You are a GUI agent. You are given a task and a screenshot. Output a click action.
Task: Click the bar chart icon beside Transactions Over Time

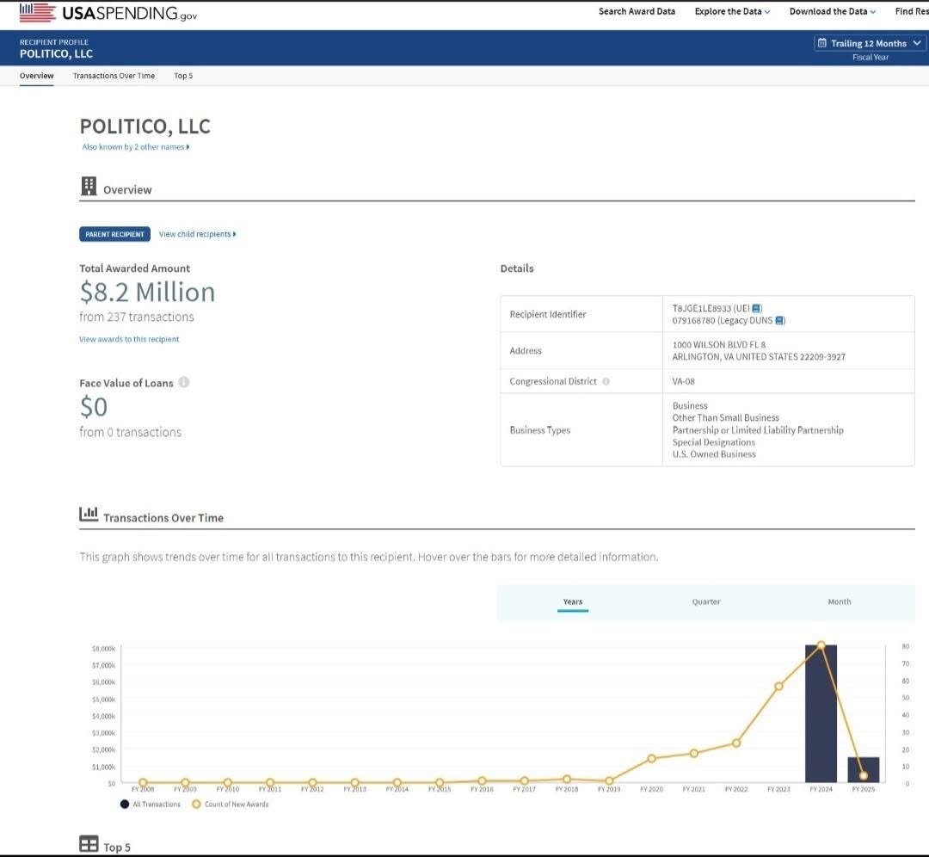click(x=89, y=515)
